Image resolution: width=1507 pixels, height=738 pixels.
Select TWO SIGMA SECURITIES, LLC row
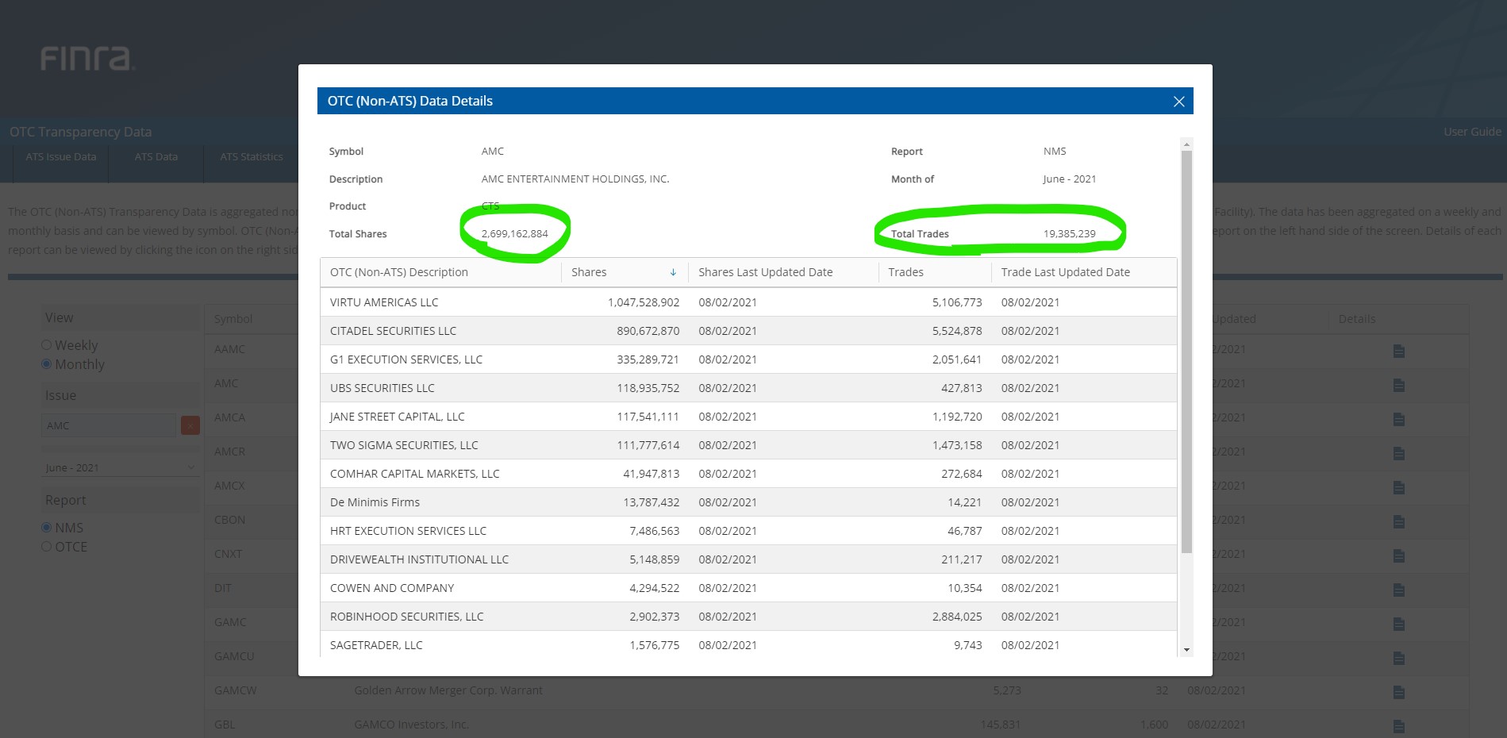click(748, 445)
